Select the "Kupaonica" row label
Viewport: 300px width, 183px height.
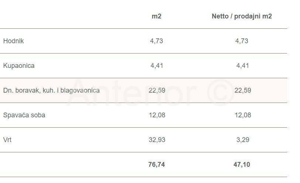point(19,66)
